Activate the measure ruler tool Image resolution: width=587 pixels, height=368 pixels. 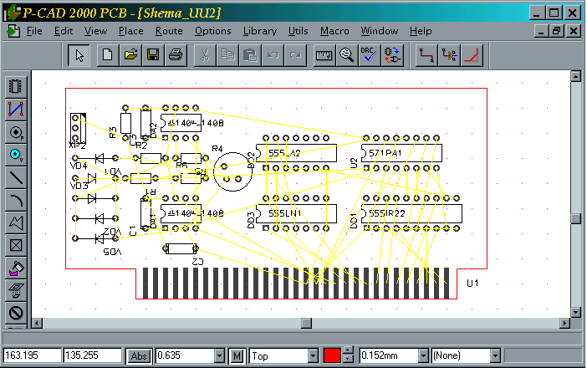click(324, 55)
